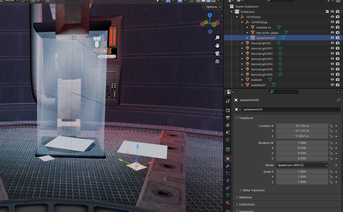Open the Render properties tab

click(228, 110)
